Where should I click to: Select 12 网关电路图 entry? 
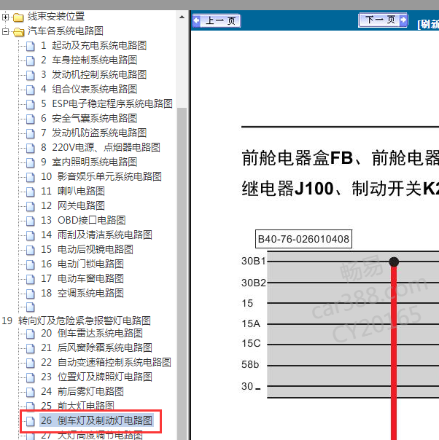pyautogui.click(x=73, y=206)
